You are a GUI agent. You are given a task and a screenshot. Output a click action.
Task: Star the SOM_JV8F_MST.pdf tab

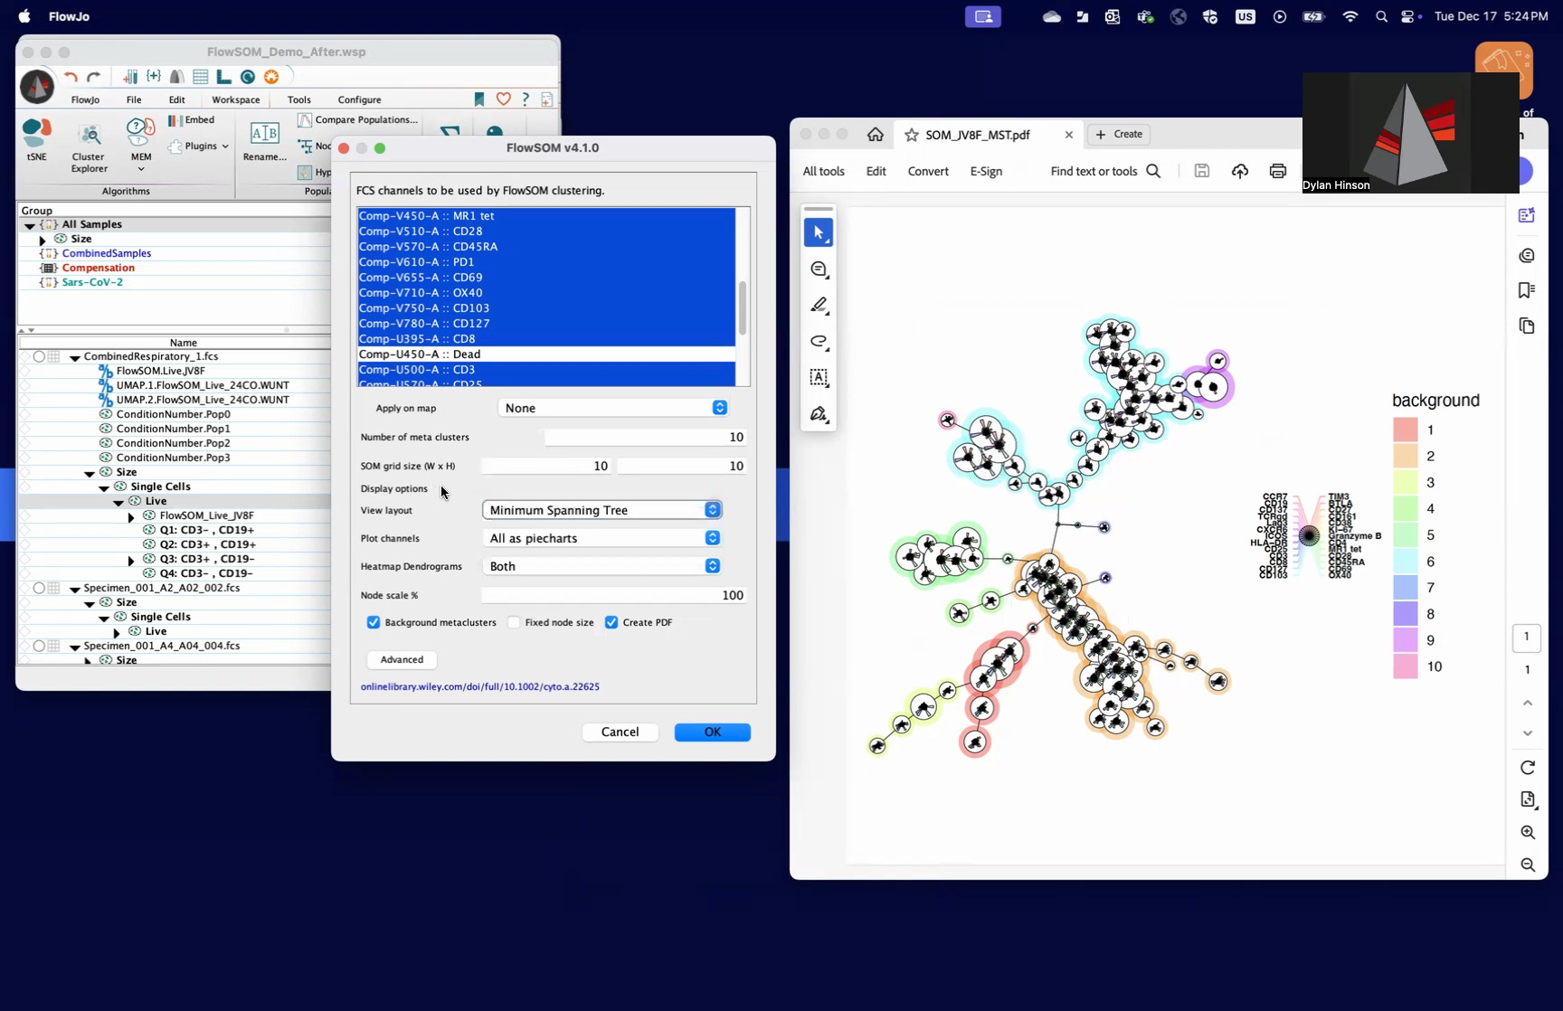tap(912, 135)
